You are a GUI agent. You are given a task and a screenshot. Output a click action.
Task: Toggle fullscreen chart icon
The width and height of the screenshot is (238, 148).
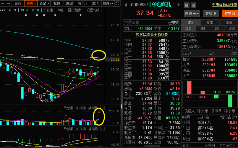click(117, 3)
